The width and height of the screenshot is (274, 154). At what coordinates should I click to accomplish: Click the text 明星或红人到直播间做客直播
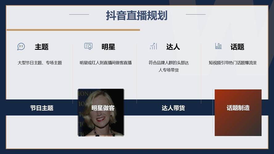106,63
